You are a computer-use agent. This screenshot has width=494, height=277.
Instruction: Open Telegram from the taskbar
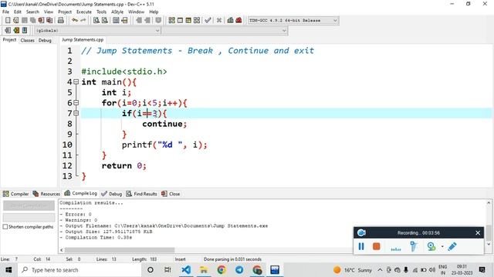tap(239, 270)
